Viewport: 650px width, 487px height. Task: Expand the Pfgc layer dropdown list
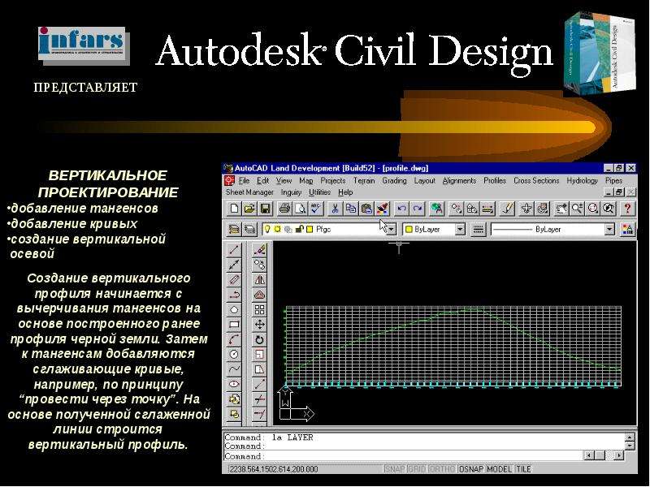pyautogui.click(x=392, y=229)
